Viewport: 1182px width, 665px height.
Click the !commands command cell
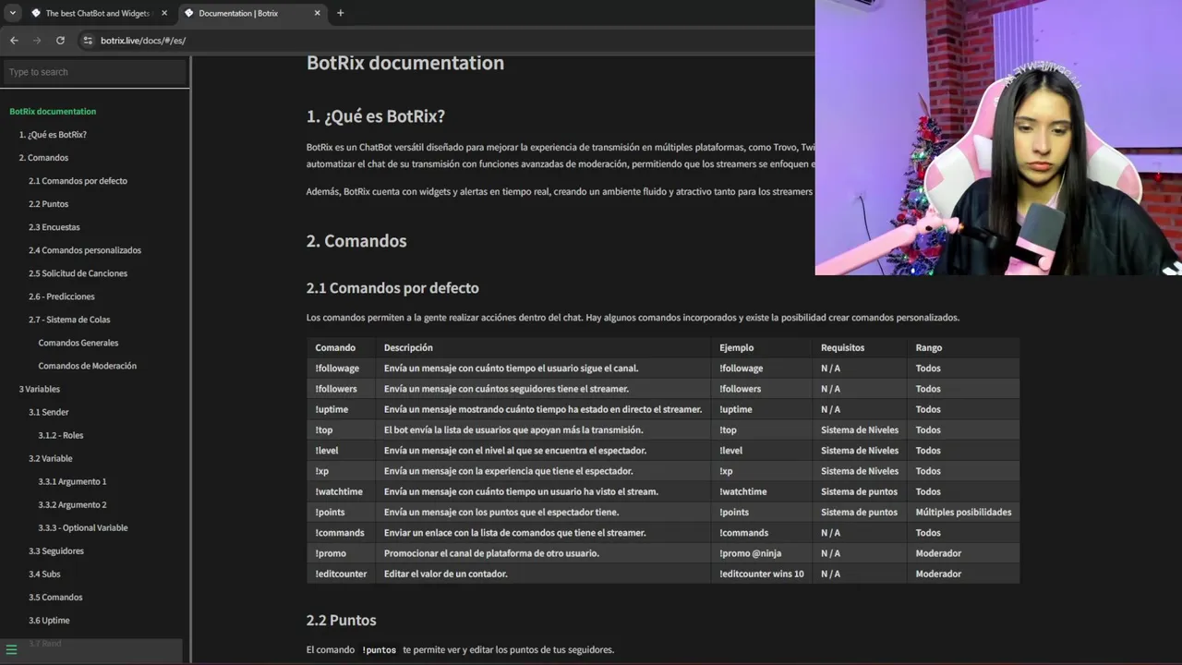click(x=340, y=533)
